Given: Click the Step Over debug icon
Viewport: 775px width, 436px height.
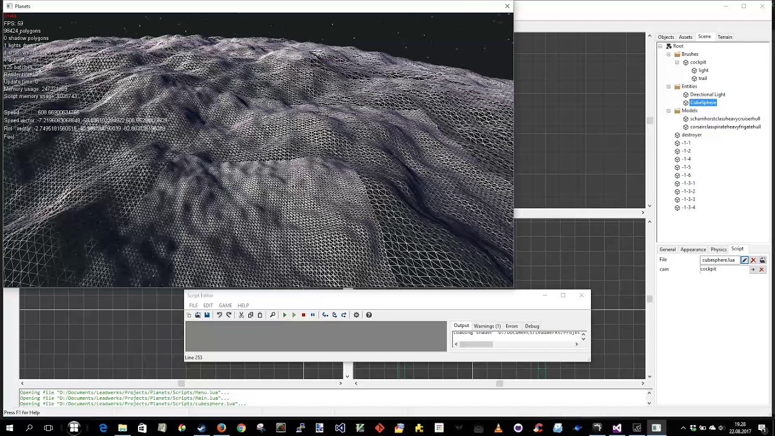Looking at the screenshot, I should pos(334,315).
